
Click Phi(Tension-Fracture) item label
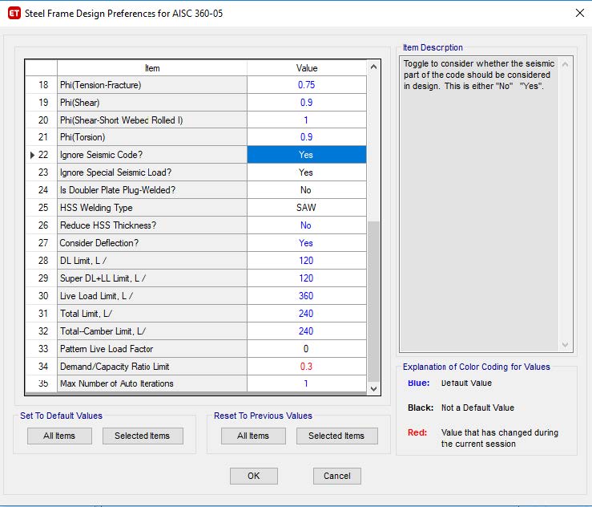coord(100,85)
